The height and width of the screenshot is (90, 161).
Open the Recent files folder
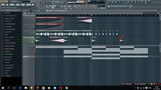pos(9,54)
